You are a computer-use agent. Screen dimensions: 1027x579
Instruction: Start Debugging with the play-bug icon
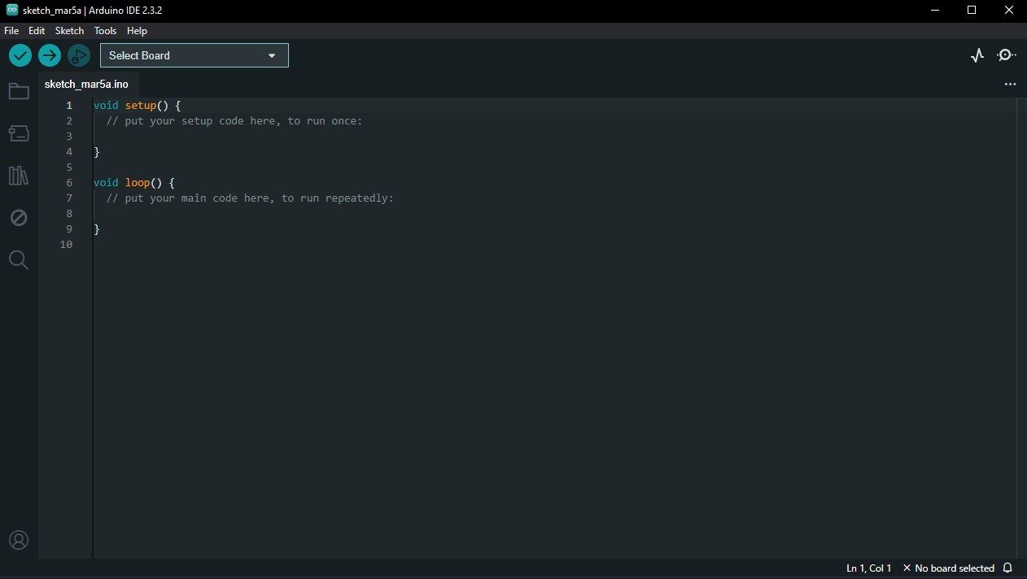tap(79, 55)
